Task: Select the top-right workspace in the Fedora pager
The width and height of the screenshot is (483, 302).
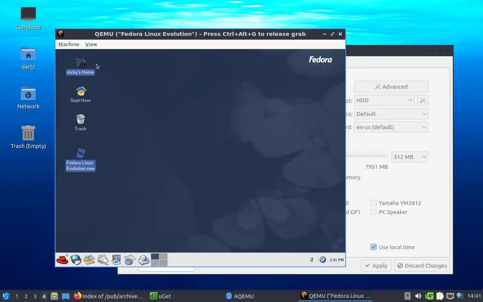Action: (x=163, y=256)
